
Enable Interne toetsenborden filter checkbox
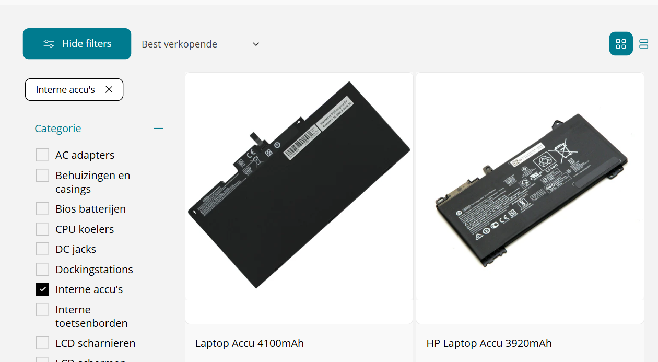point(42,310)
